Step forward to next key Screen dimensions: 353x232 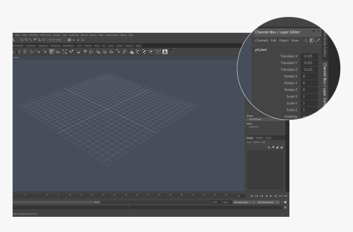pos(280,196)
